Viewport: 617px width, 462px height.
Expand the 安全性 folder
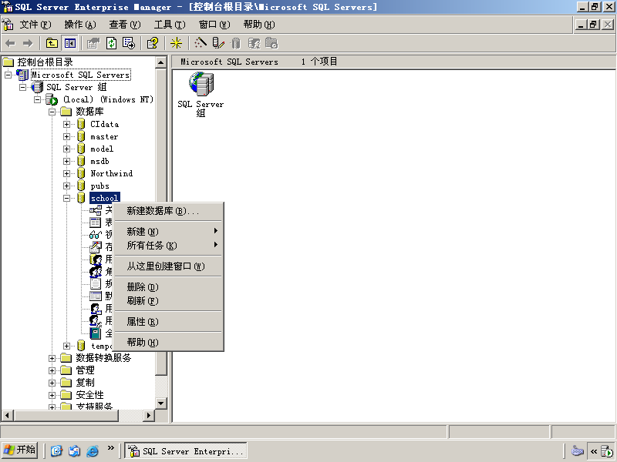(52, 395)
